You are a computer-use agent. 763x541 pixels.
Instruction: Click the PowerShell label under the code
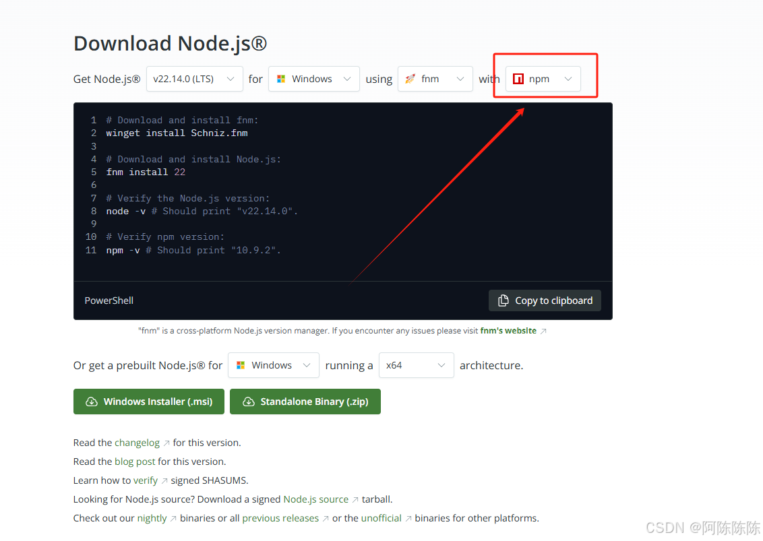pos(109,300)
